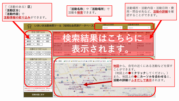179x101 pixels.
Task: Click 西区北部 green legend dot
Action: coord(64,61)
